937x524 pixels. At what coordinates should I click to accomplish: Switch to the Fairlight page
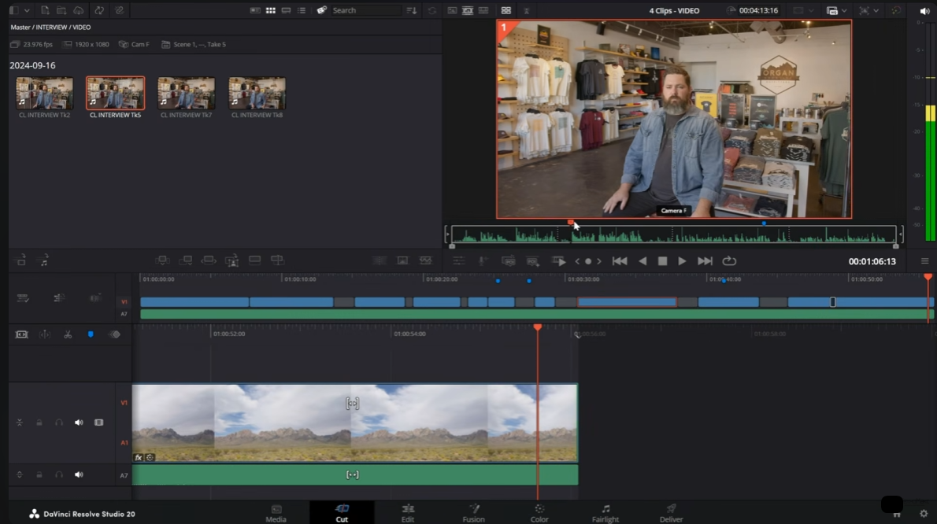point(606,513)
